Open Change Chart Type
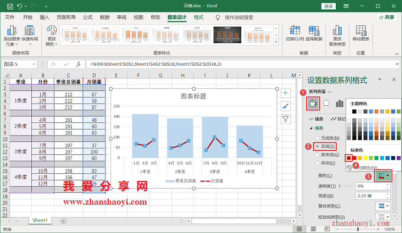Screen dimensions: 402x233 point(337,35)
